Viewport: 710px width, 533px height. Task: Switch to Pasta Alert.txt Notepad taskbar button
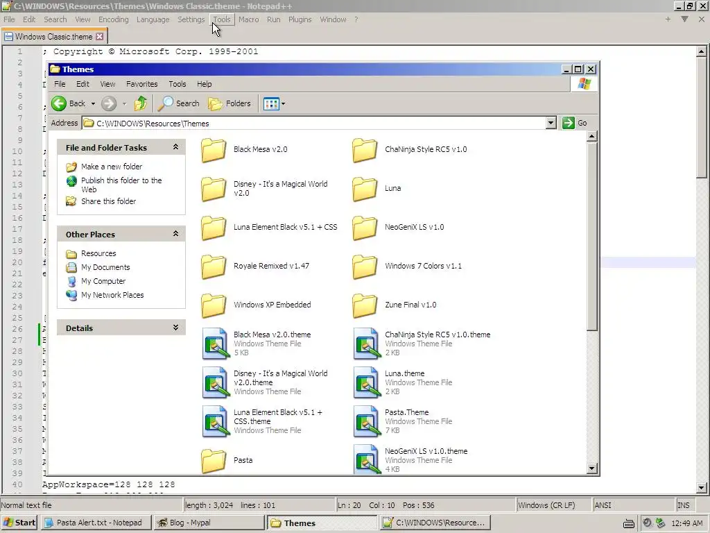pos(95,523)
